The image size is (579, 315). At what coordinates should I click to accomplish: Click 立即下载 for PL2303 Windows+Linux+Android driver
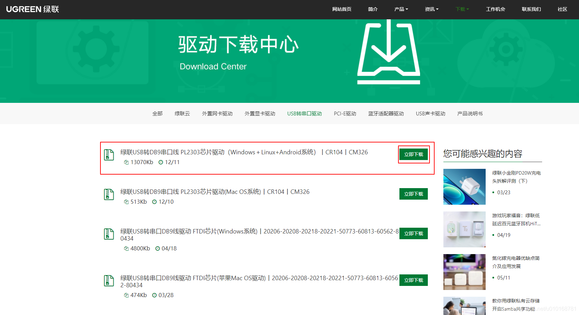tap(414, 154)
